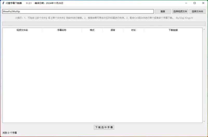Image resolution: width=208 pixels, height=137 pixels.
Task: Sort by the 下载链接 column header
Action: pyautogui.click(x=173, y=30)
